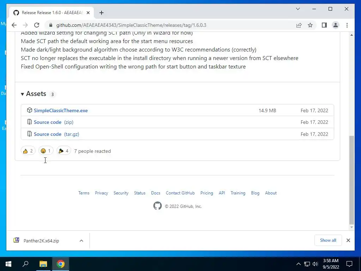The width and height of the screenshot is (361, 271).
Task: Collapse the Assets section
Action: click(33, 94)
